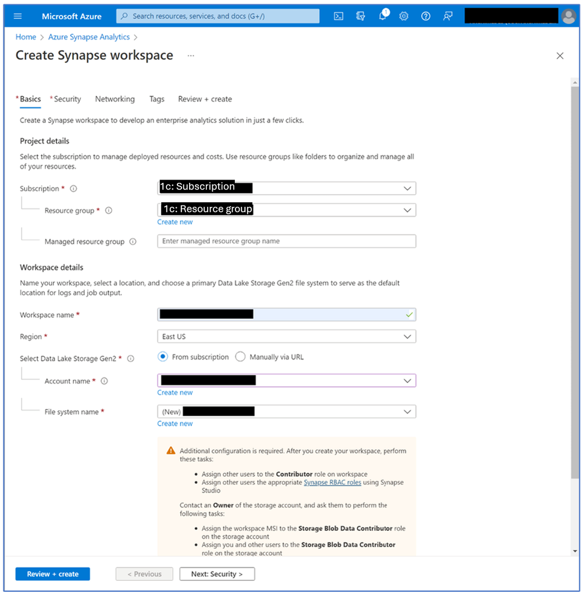Click the workspace name validation checkmark

pos(409,315)
